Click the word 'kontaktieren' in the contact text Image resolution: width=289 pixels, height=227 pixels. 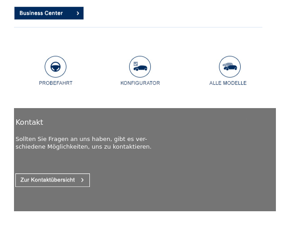click(x=132, y=147)
